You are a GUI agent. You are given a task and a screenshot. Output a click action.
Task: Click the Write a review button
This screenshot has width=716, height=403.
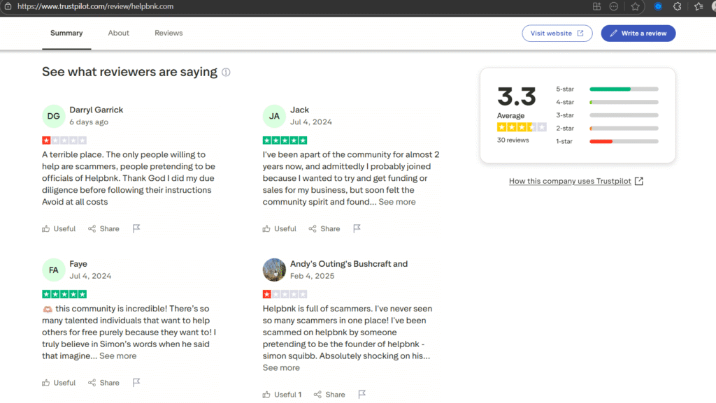pos(638,33)
